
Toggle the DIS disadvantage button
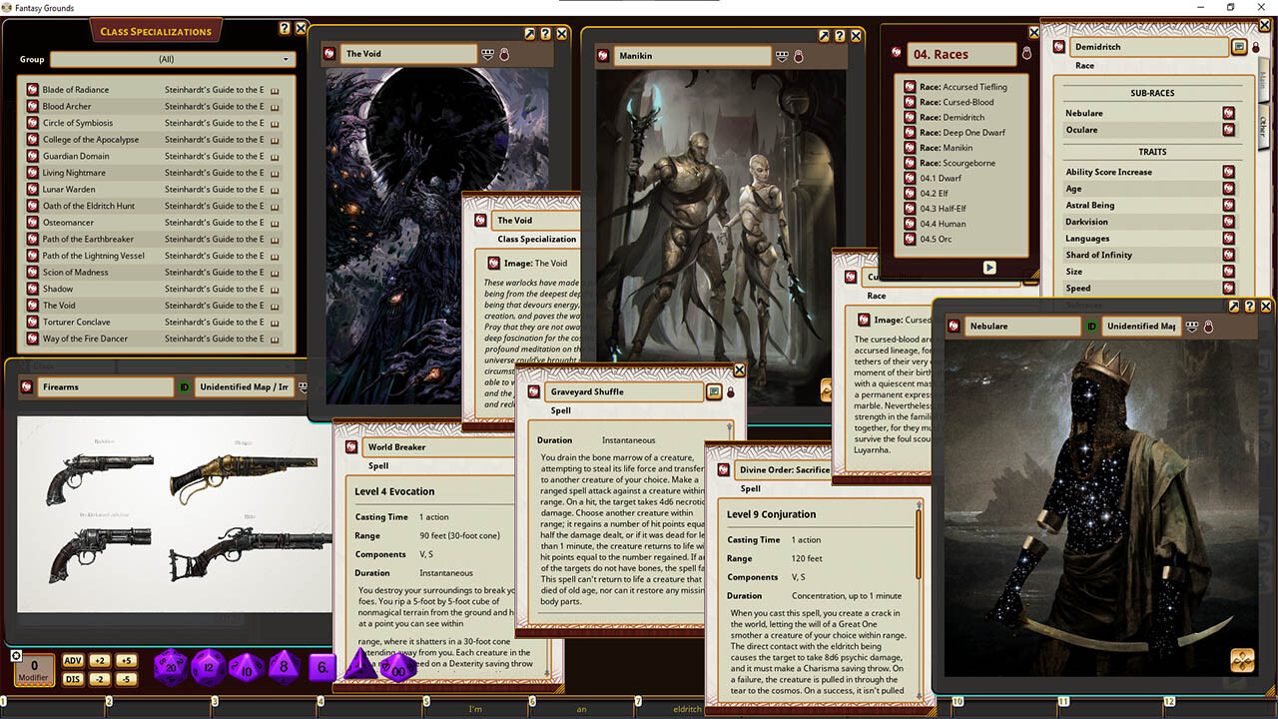[73, 679]
